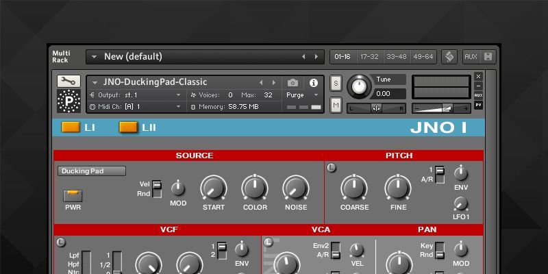
Task: Go to the previous multi with the left arrow
Action: point(303,57)
